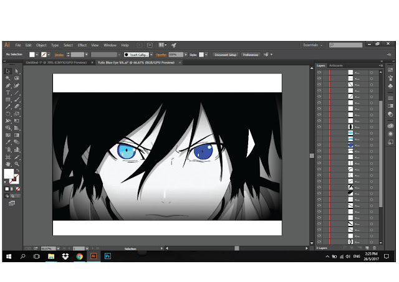Select the Line Segment tool

tap(17, 93)
